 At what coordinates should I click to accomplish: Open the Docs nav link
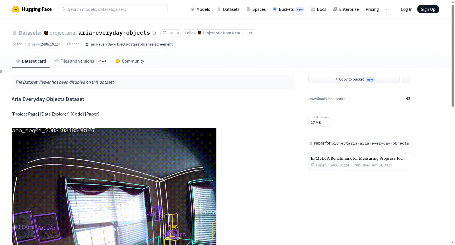click(x=318, y=9)
